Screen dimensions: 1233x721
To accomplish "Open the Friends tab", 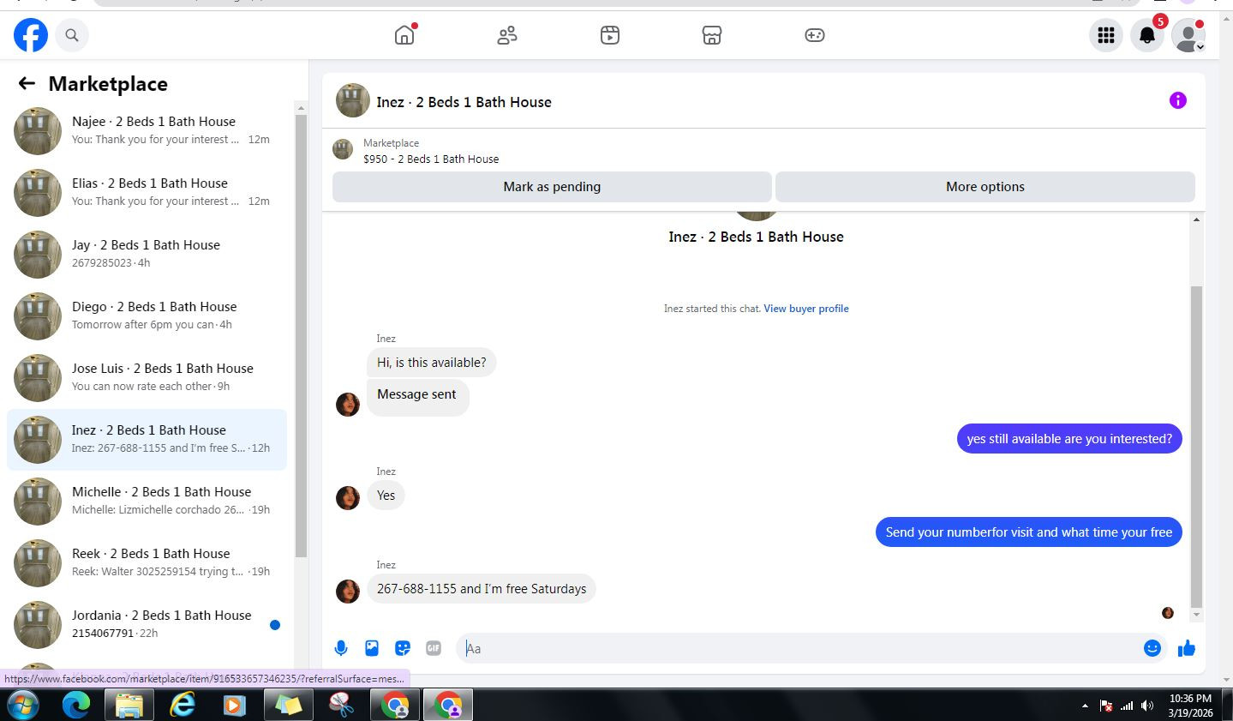I will [x=507, y=35].
